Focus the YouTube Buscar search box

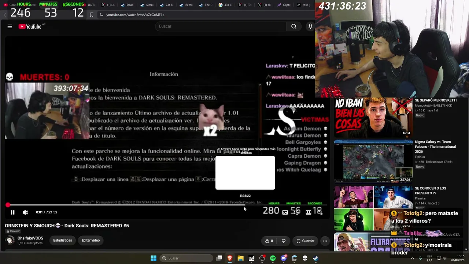click(221, 26)
